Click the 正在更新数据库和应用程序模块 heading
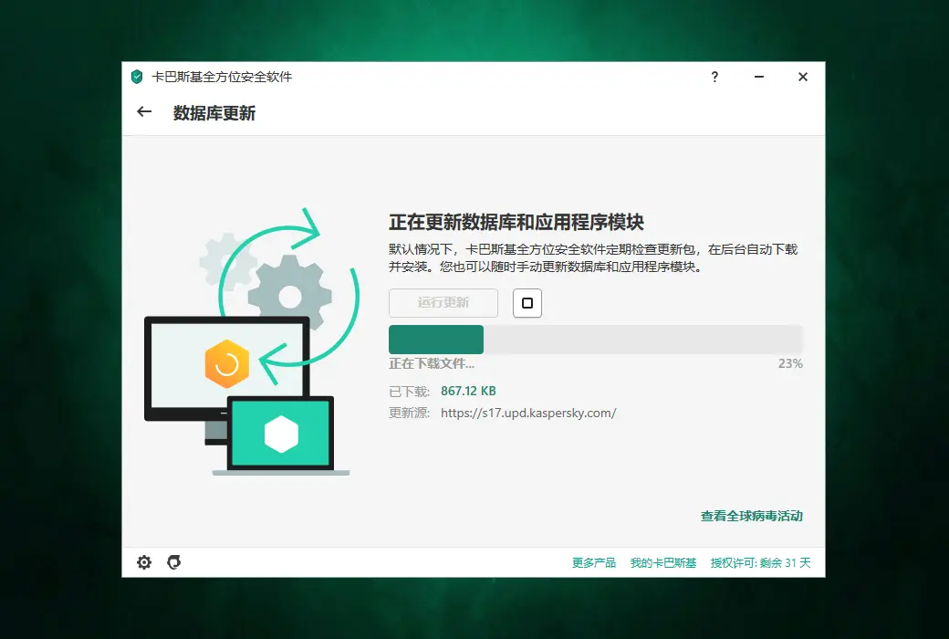 pyautogui.click(x=516, y=223)
